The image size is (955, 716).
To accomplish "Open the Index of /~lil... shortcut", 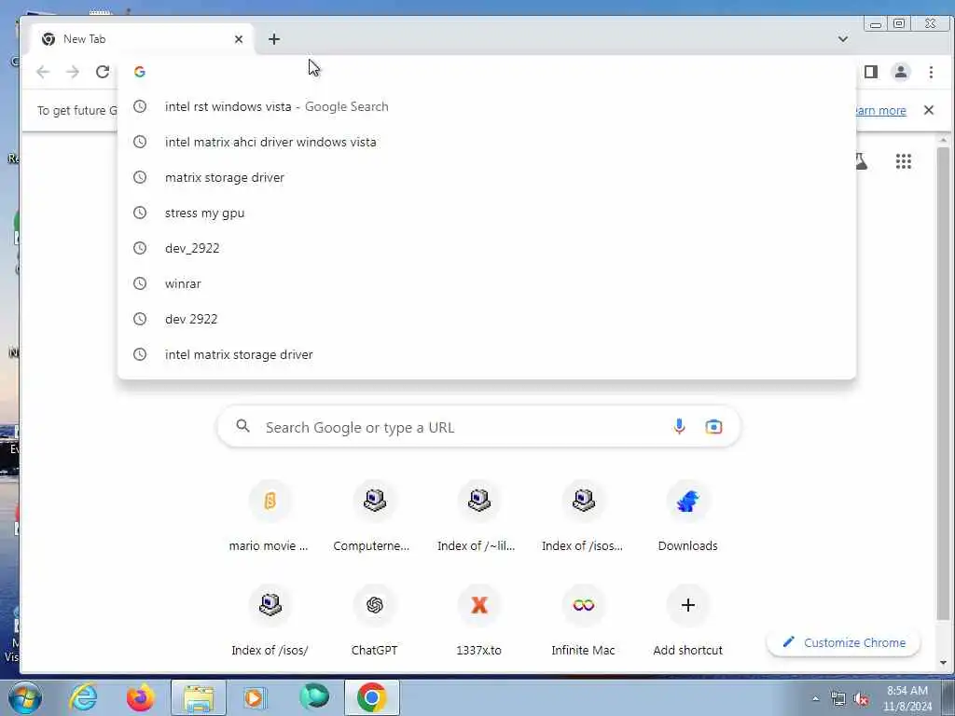I will tap(478, 515).
